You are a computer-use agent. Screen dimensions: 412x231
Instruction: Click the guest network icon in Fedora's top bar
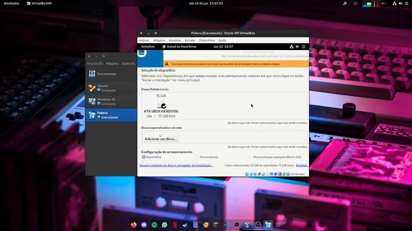pyautogui.click(x=292, y=47)
